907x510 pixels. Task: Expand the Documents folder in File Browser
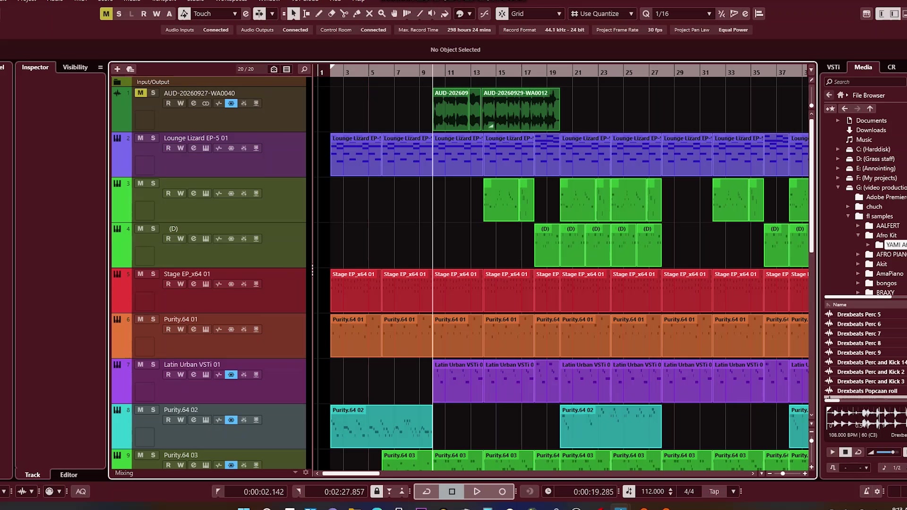838,120
